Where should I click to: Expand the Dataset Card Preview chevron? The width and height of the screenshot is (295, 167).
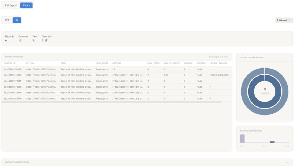[288, 162]
